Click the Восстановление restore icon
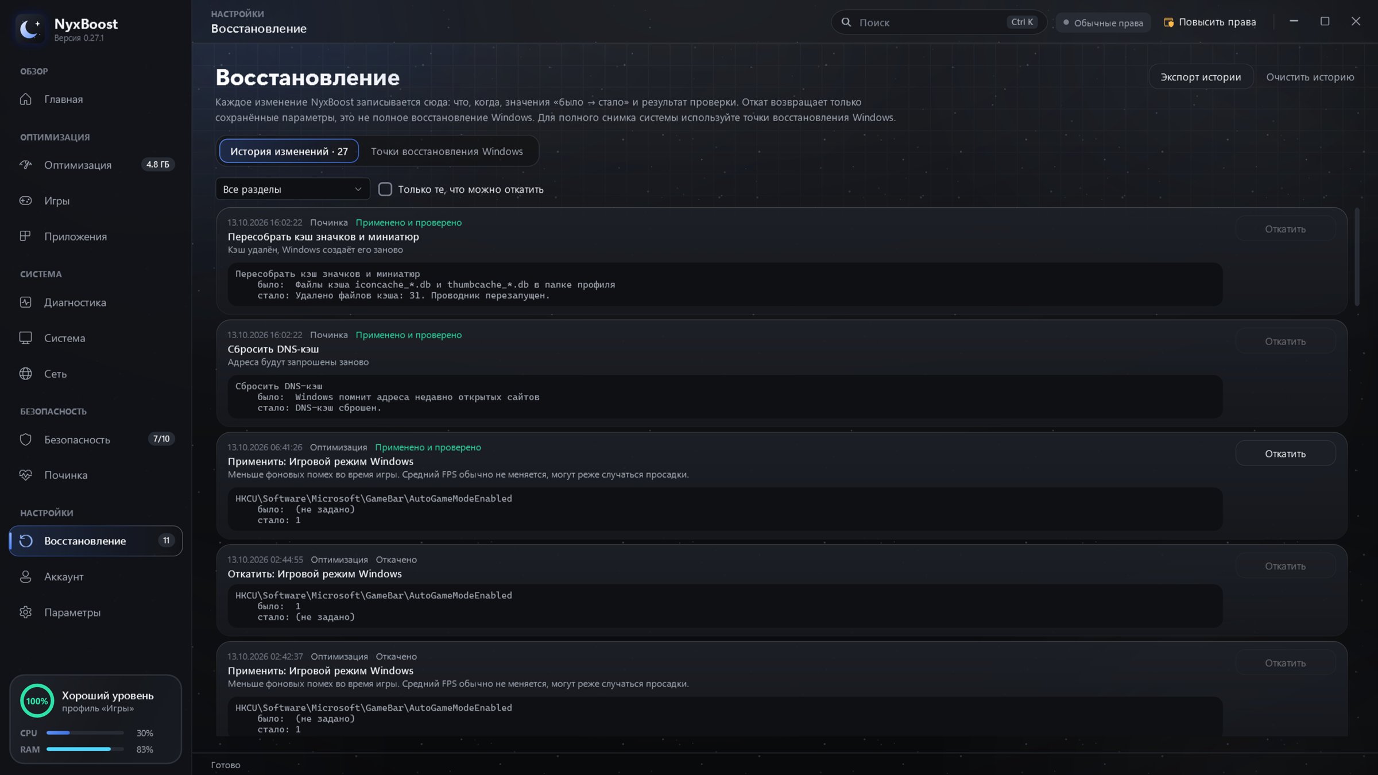1378x775 pixels. [25, 541]
